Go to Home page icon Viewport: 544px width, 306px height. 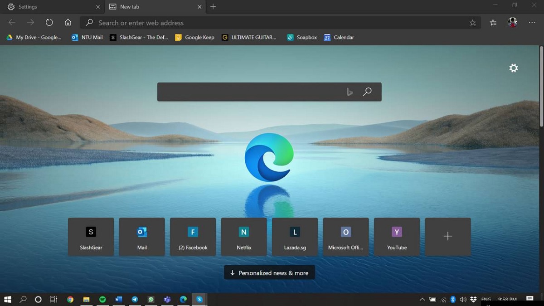pos(68,23)
